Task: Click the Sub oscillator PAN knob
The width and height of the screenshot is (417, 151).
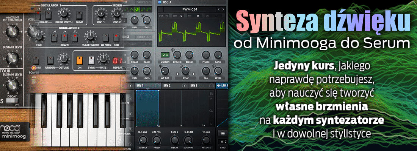Action: pos(135,20)
